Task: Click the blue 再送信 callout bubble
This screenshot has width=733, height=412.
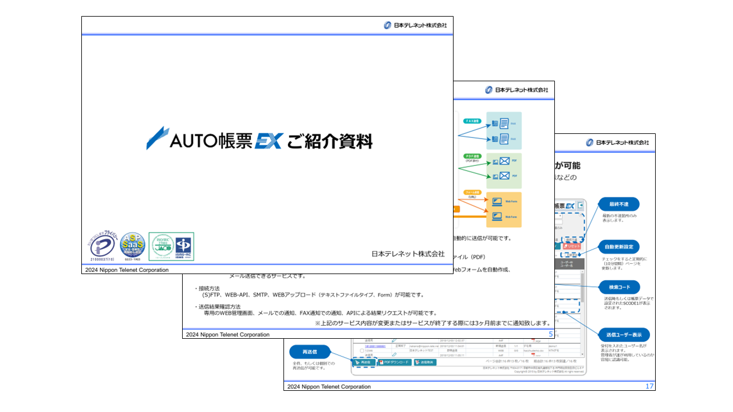Action: tap(309, 352)
